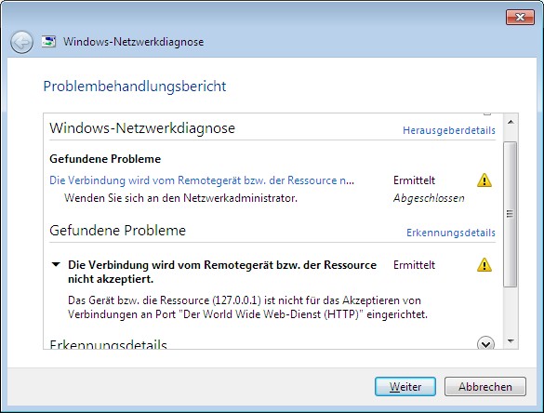The height and width of the screenshot is (413, 544).
Task: Click the Windows-Netzwerkdiagnose title icon
Action: click(49, 42)
